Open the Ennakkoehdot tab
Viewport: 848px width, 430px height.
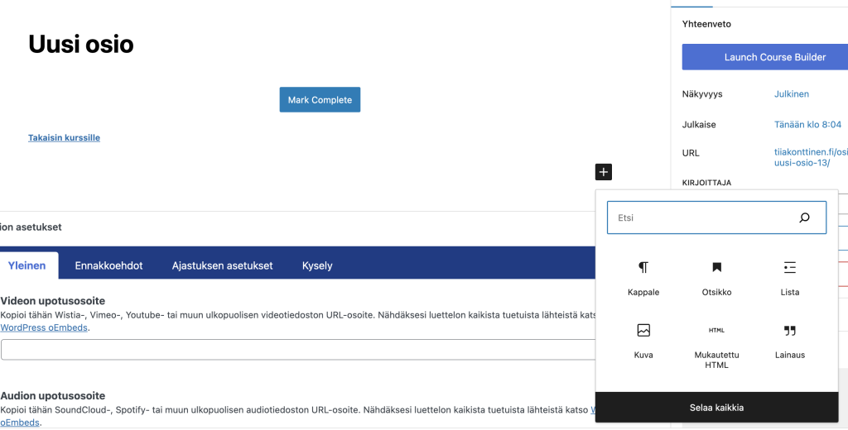click(108, 265)
